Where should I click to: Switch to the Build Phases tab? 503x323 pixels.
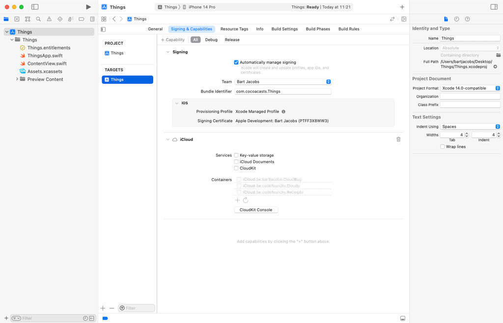[x=318, y=29]
